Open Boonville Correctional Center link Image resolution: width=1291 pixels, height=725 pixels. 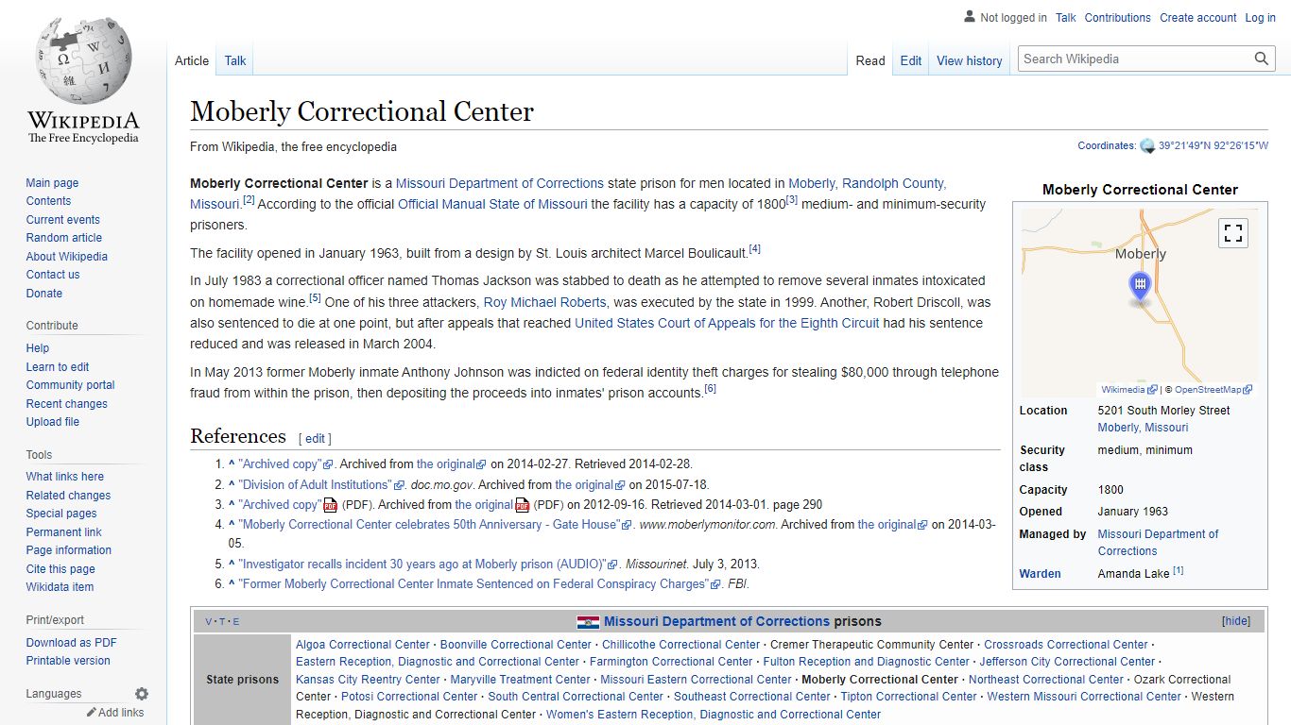click(x=516, y=645)
